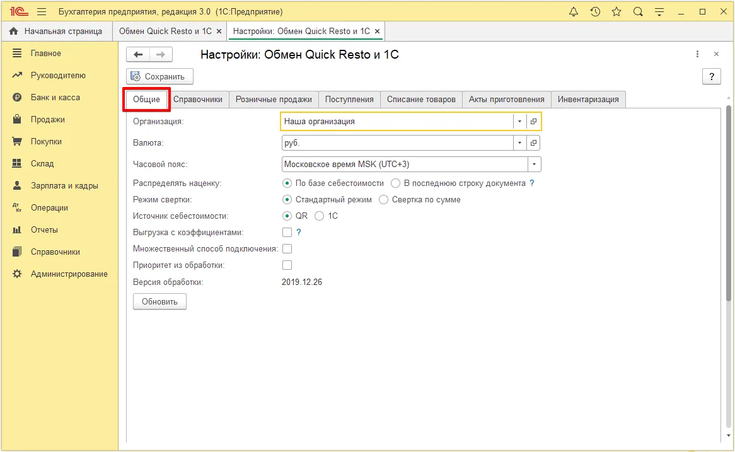735x452 pixels.
Task: Click the back arrow navigation button
Action: click(138, 54)
